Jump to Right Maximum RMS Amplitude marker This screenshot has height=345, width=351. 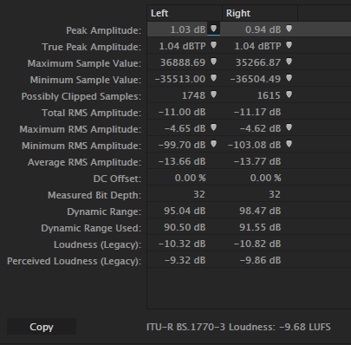[289, 127]
